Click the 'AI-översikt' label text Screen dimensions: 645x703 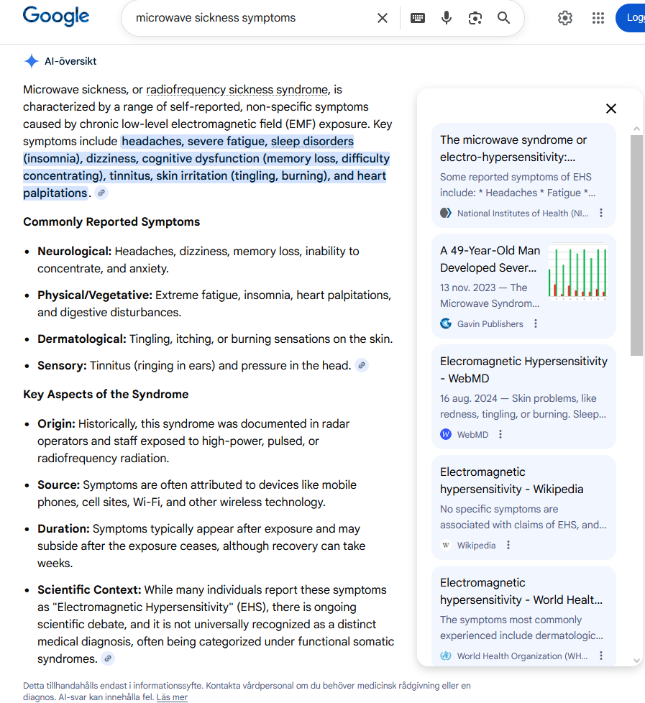tap(70, 61)
